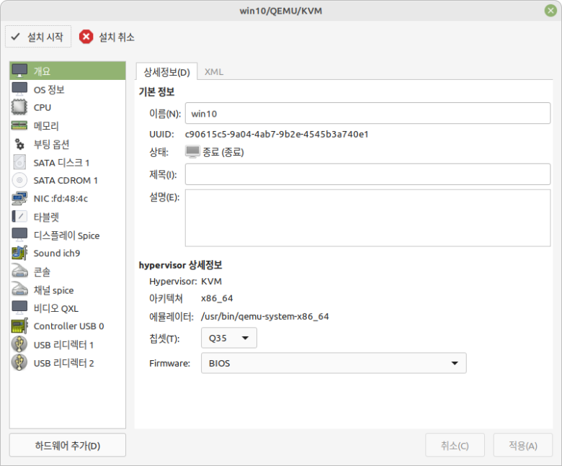Select the SATA CDROM 1 disc icon
Image resolution: width=562 pixels, height=466 pixels.
point(19,180)
